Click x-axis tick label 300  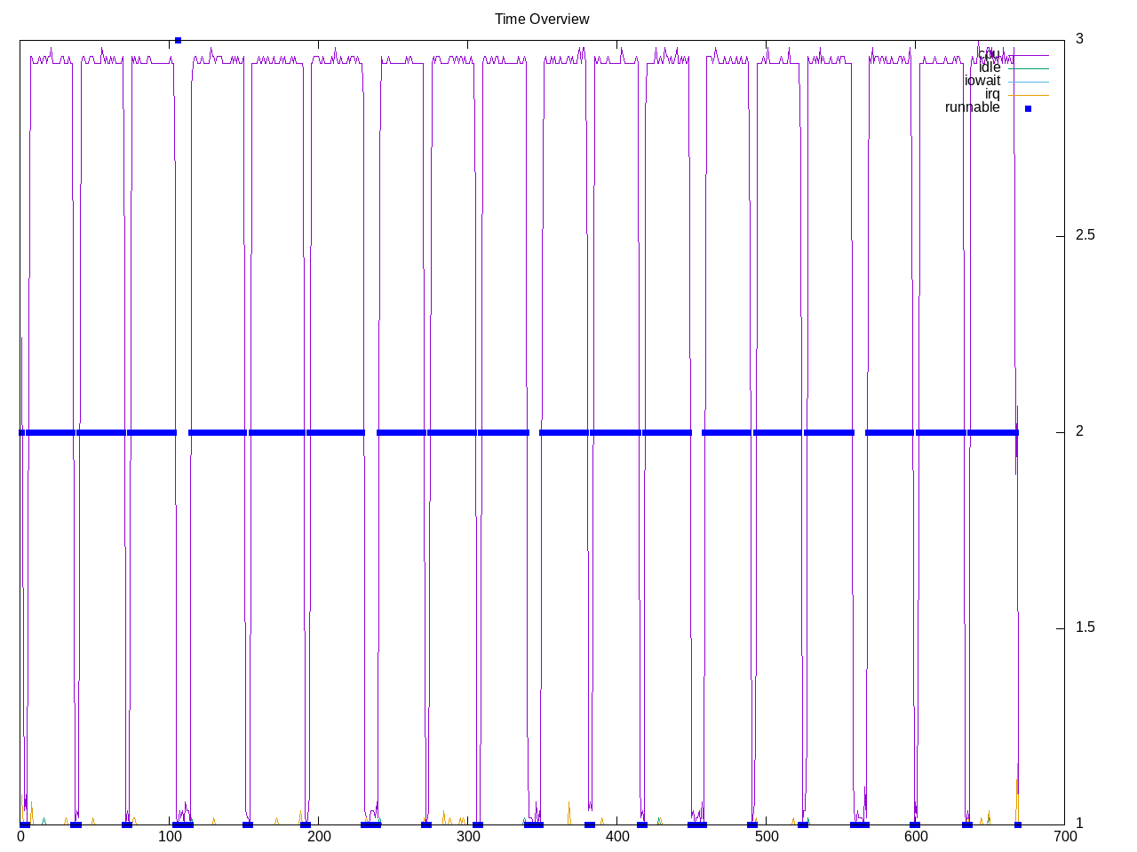468,836
